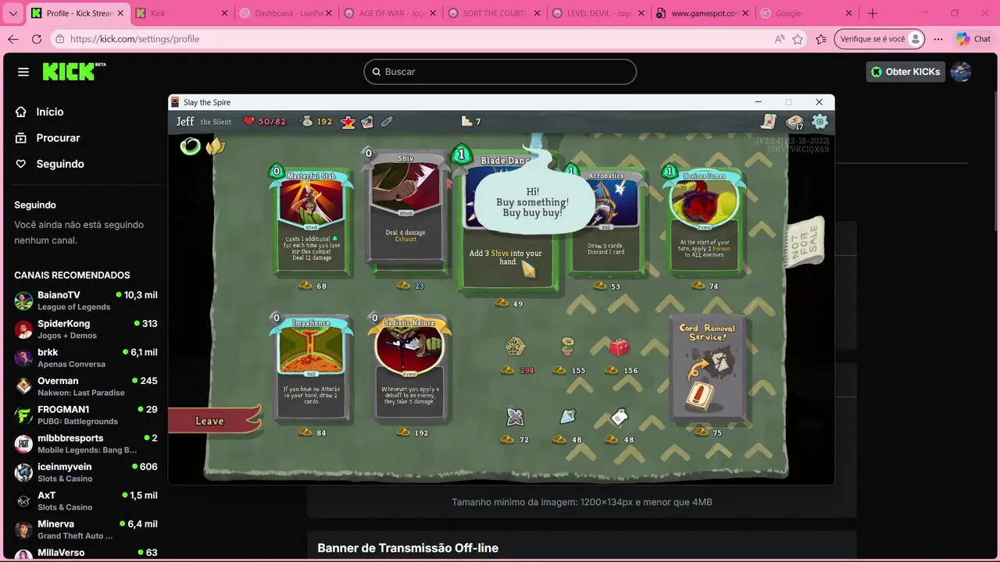
Task: Buy the blue potion costing 48
Action: pyautogui.click(x=568, y=417)
